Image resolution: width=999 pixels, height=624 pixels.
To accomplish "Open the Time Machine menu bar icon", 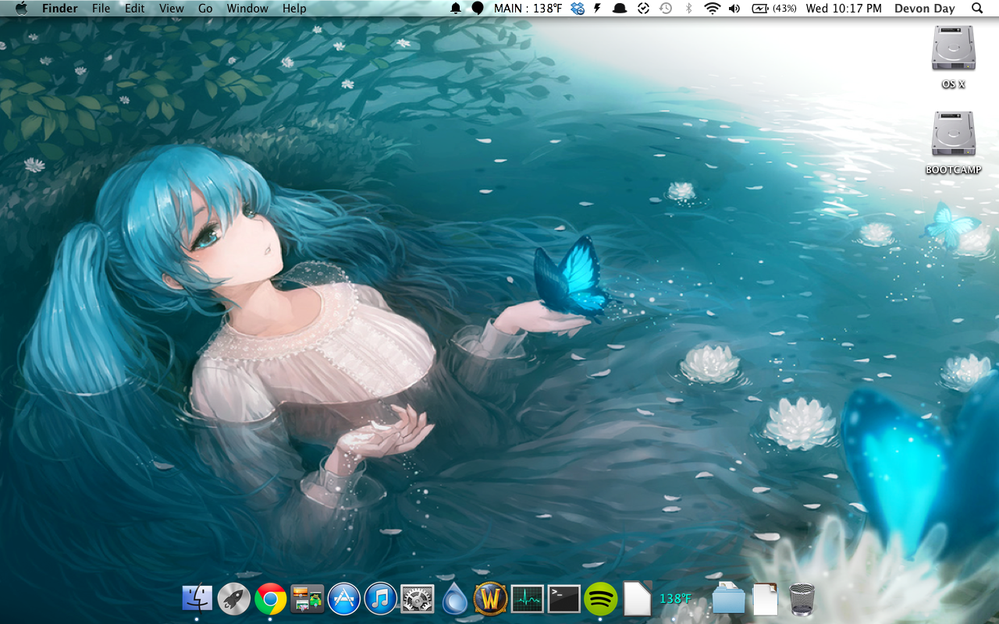I will (x=666, y=9).
